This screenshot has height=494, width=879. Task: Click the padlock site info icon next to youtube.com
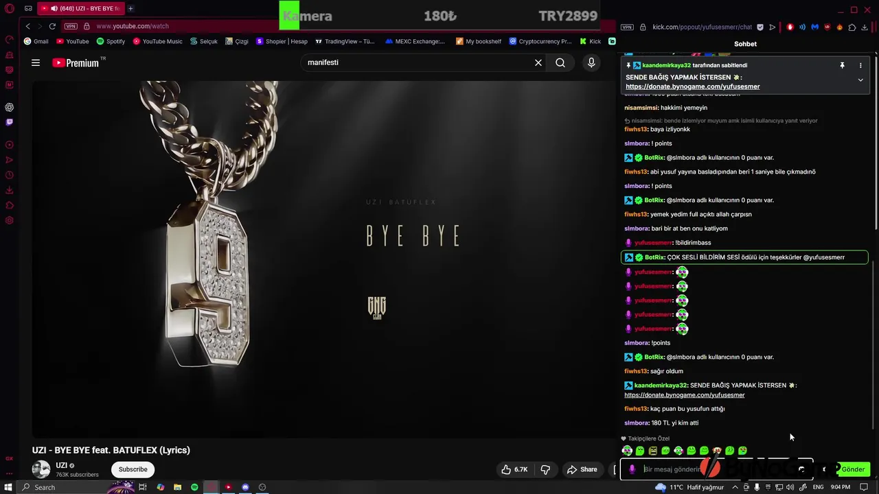click(87, 26)
